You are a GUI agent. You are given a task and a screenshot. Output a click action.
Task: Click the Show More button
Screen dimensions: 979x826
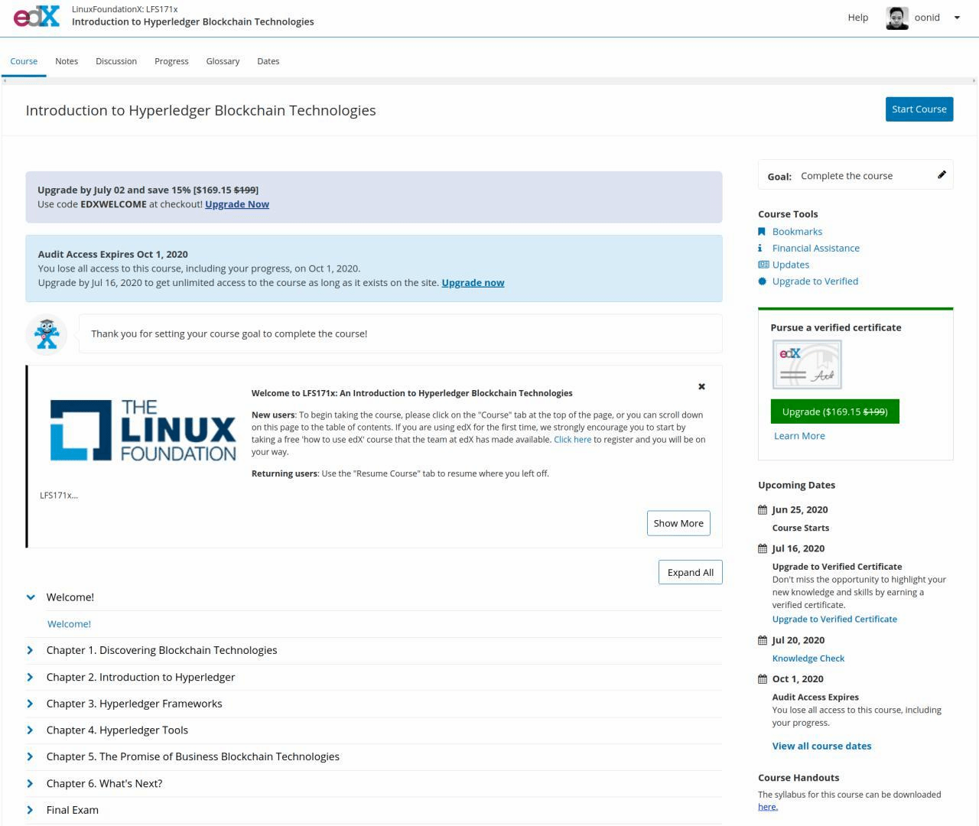click(678, 523)
